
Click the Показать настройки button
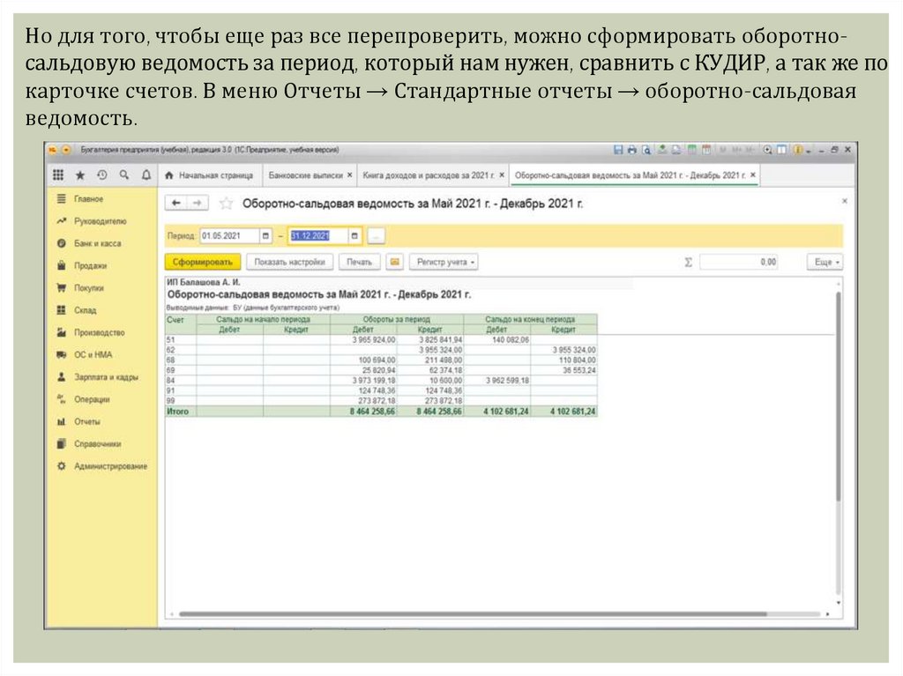[289, 262]
